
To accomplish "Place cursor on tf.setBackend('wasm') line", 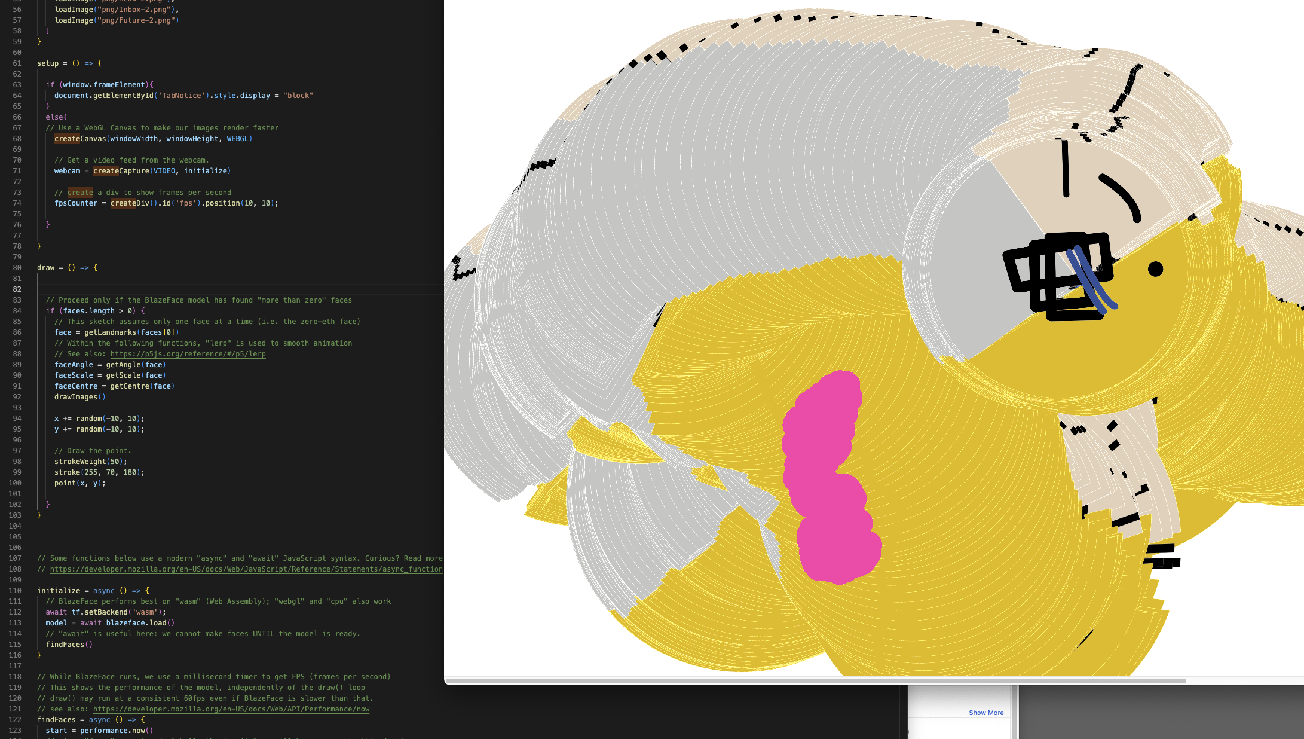I will (x=118, y=612).
